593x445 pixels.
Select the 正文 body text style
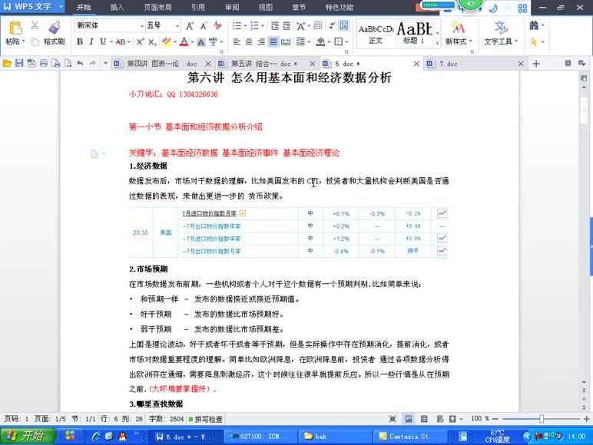click(376, 35)
